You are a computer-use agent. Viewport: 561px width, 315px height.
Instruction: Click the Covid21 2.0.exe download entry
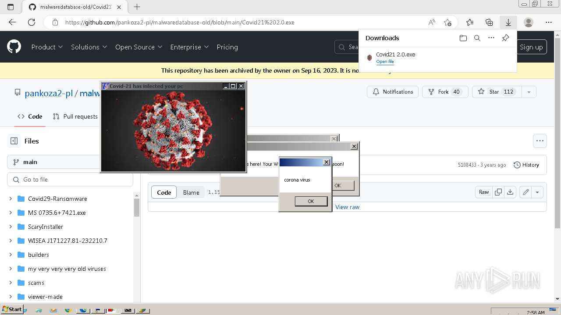[437, 58]
